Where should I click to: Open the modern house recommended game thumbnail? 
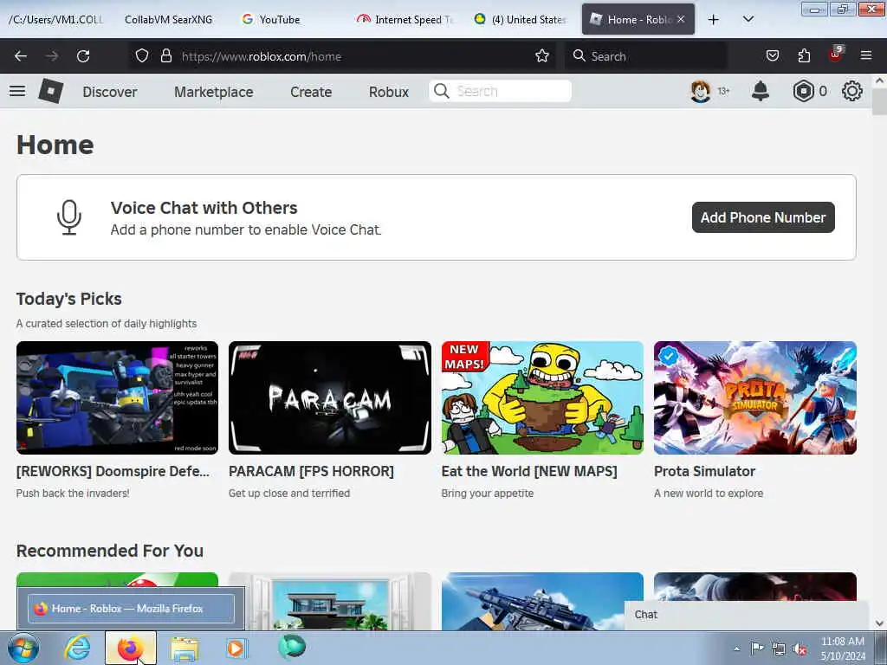pyautogui.click(x=330, y=601)
